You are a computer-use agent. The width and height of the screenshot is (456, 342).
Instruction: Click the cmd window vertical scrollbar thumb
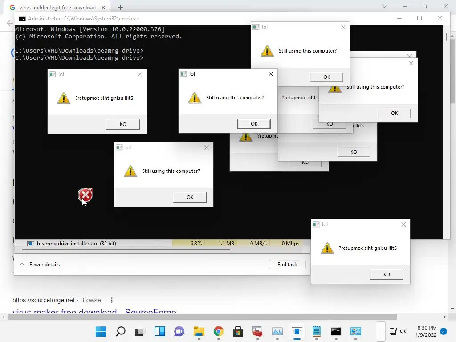tap(446, 37)
